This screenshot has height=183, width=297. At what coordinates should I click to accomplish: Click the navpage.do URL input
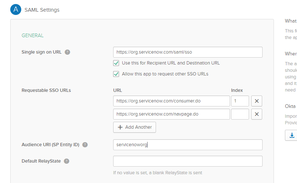(171, 114)
